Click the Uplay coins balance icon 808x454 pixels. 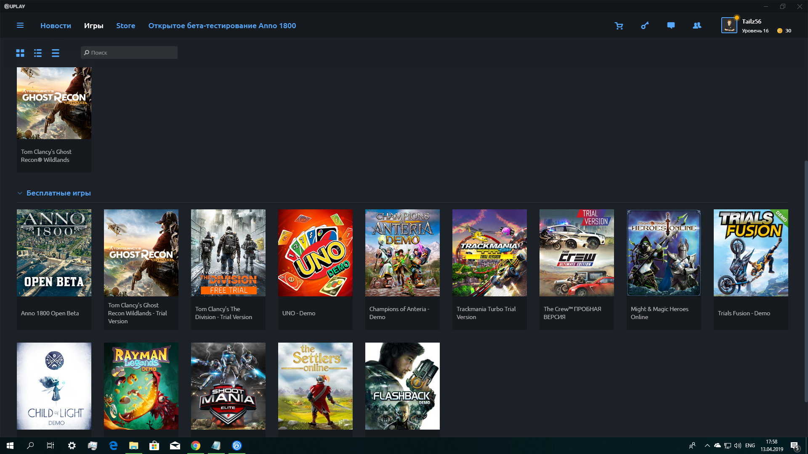(780, 31)
